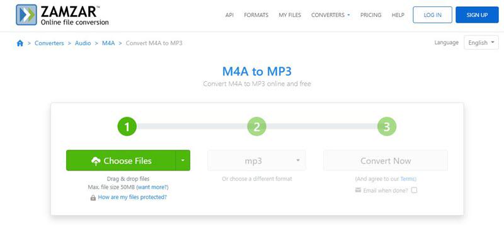The image size is (504, 229).
Task: Click the Choose Files button
Action: coord(121,160)
